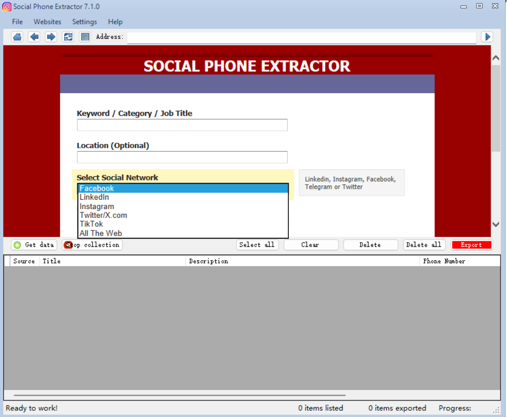Click the Stop loading square icon
This screenshot has width=507, height=417.
coord(85,37)
